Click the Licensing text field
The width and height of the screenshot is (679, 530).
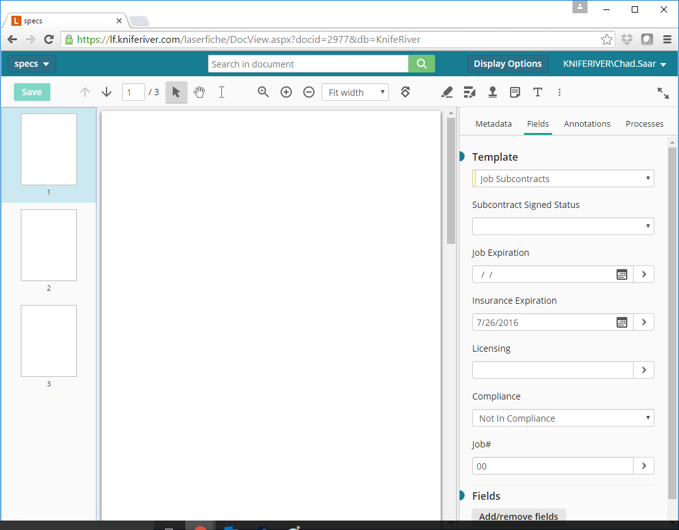552,370
